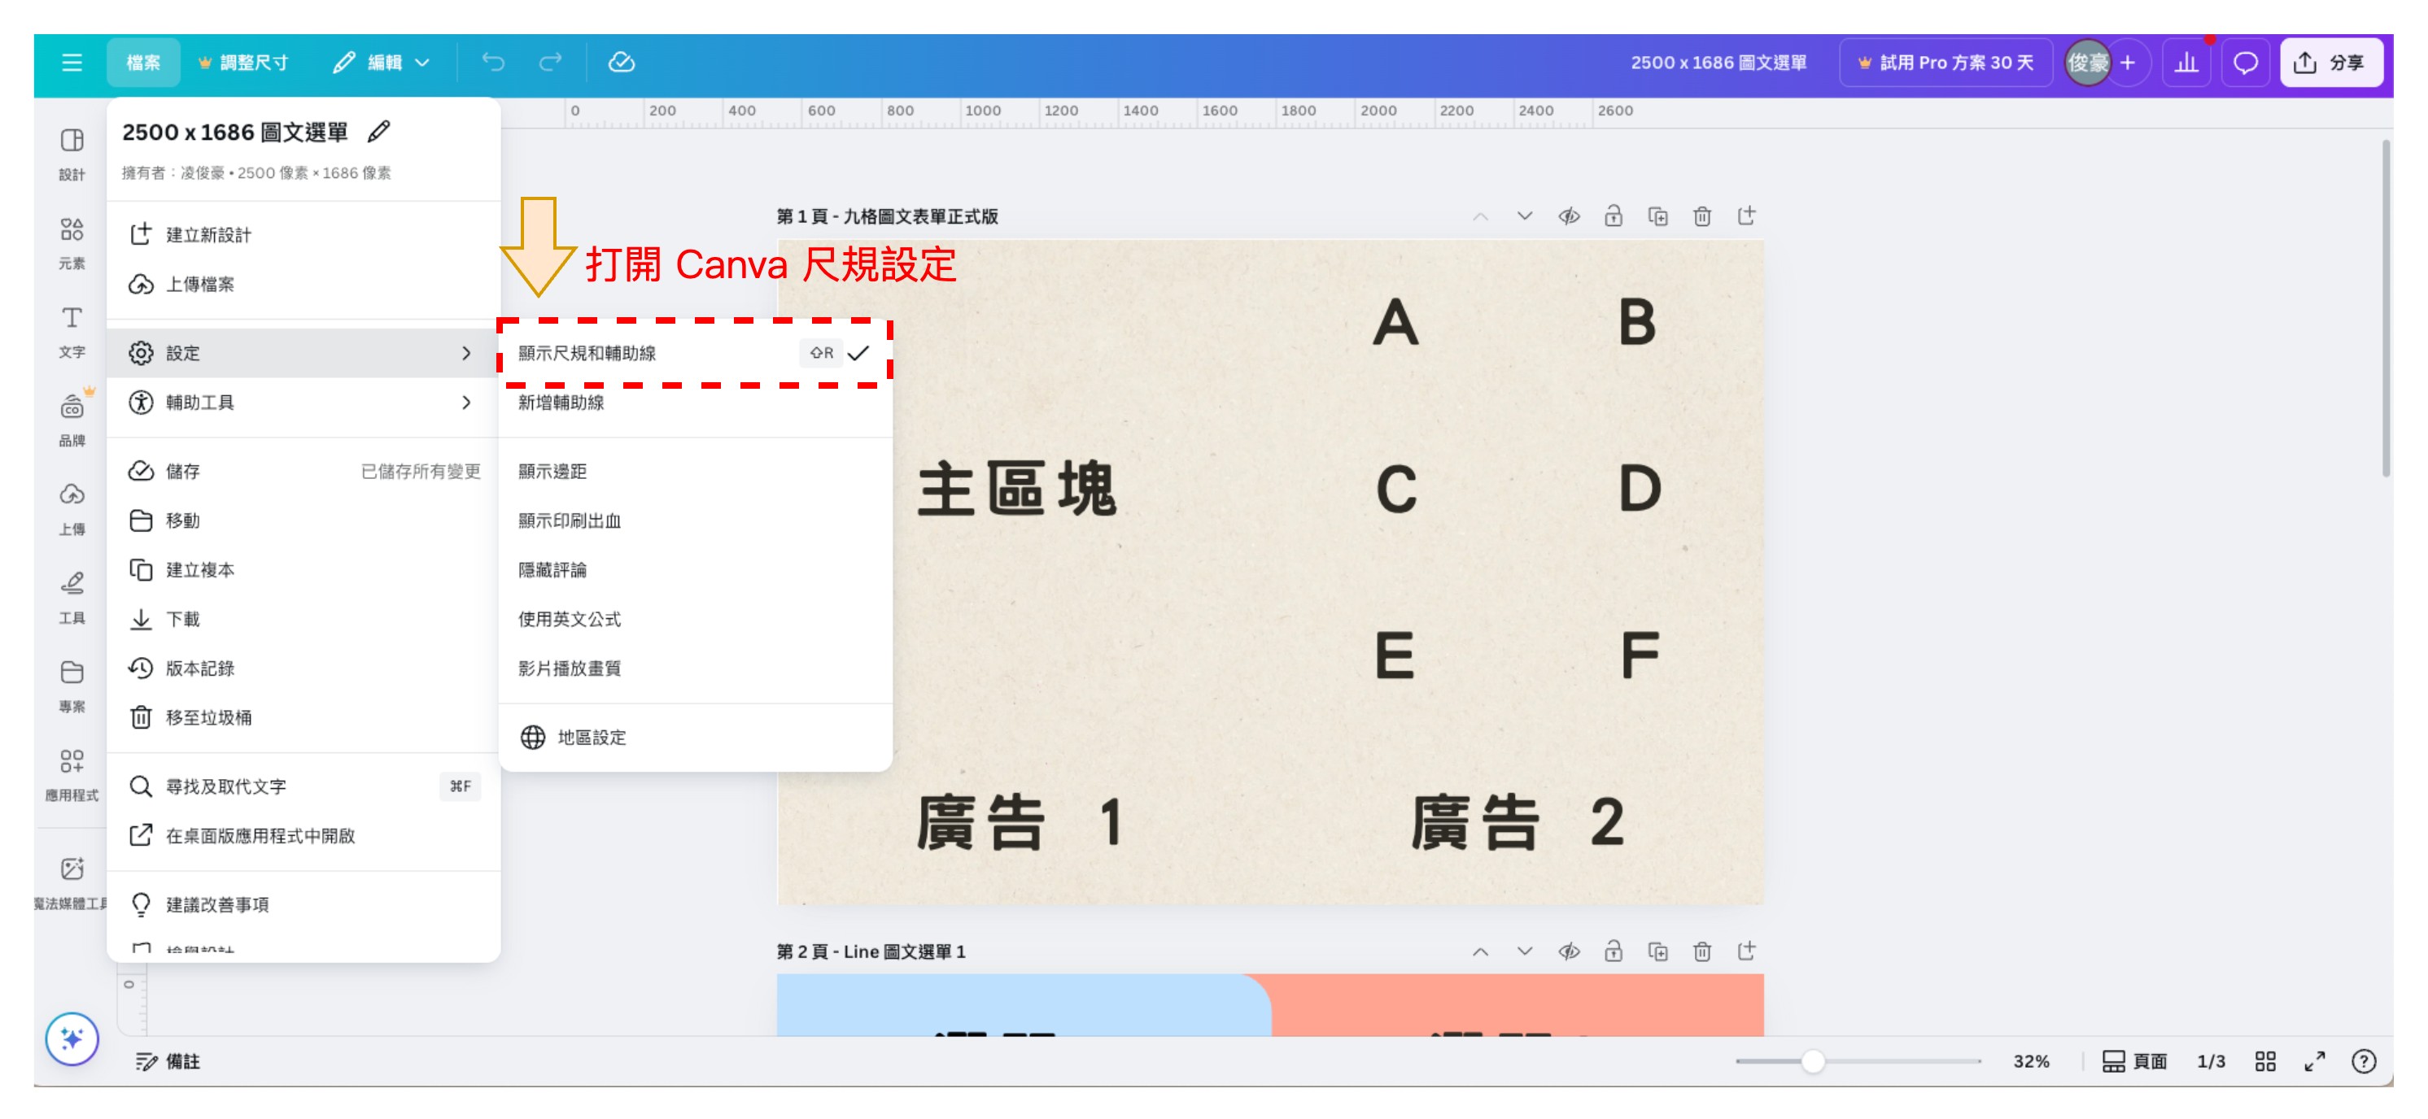Viewport: 2428px width, 1119px height.
Task: Rename the design with the pencil icon
Action: [379, 131]
